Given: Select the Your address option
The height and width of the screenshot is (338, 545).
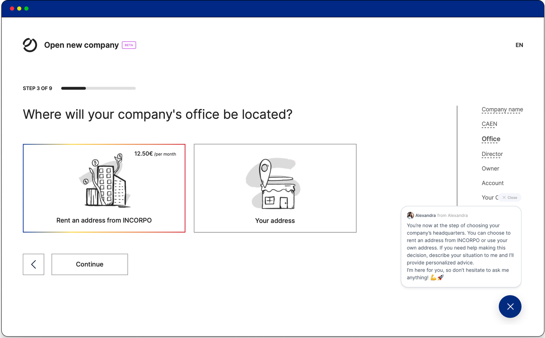Looking at the screenshot, I should tap(275, 221).
